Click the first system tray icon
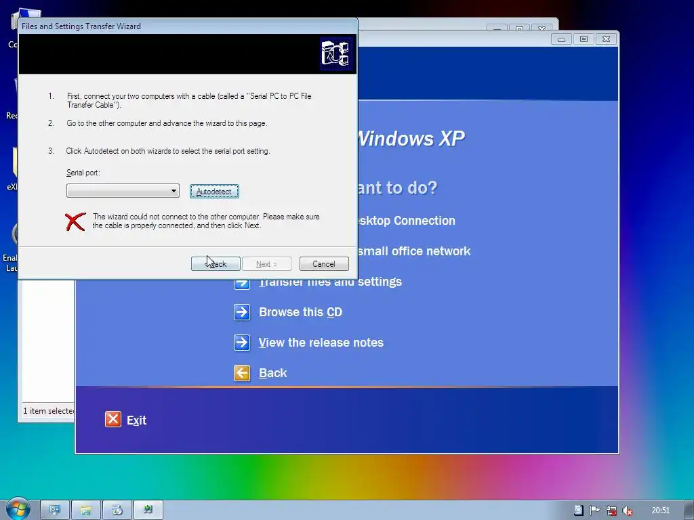 pos(579,511)
